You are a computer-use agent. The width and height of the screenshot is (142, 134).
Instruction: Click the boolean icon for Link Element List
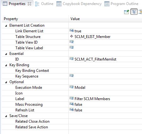tap(72, 31)
